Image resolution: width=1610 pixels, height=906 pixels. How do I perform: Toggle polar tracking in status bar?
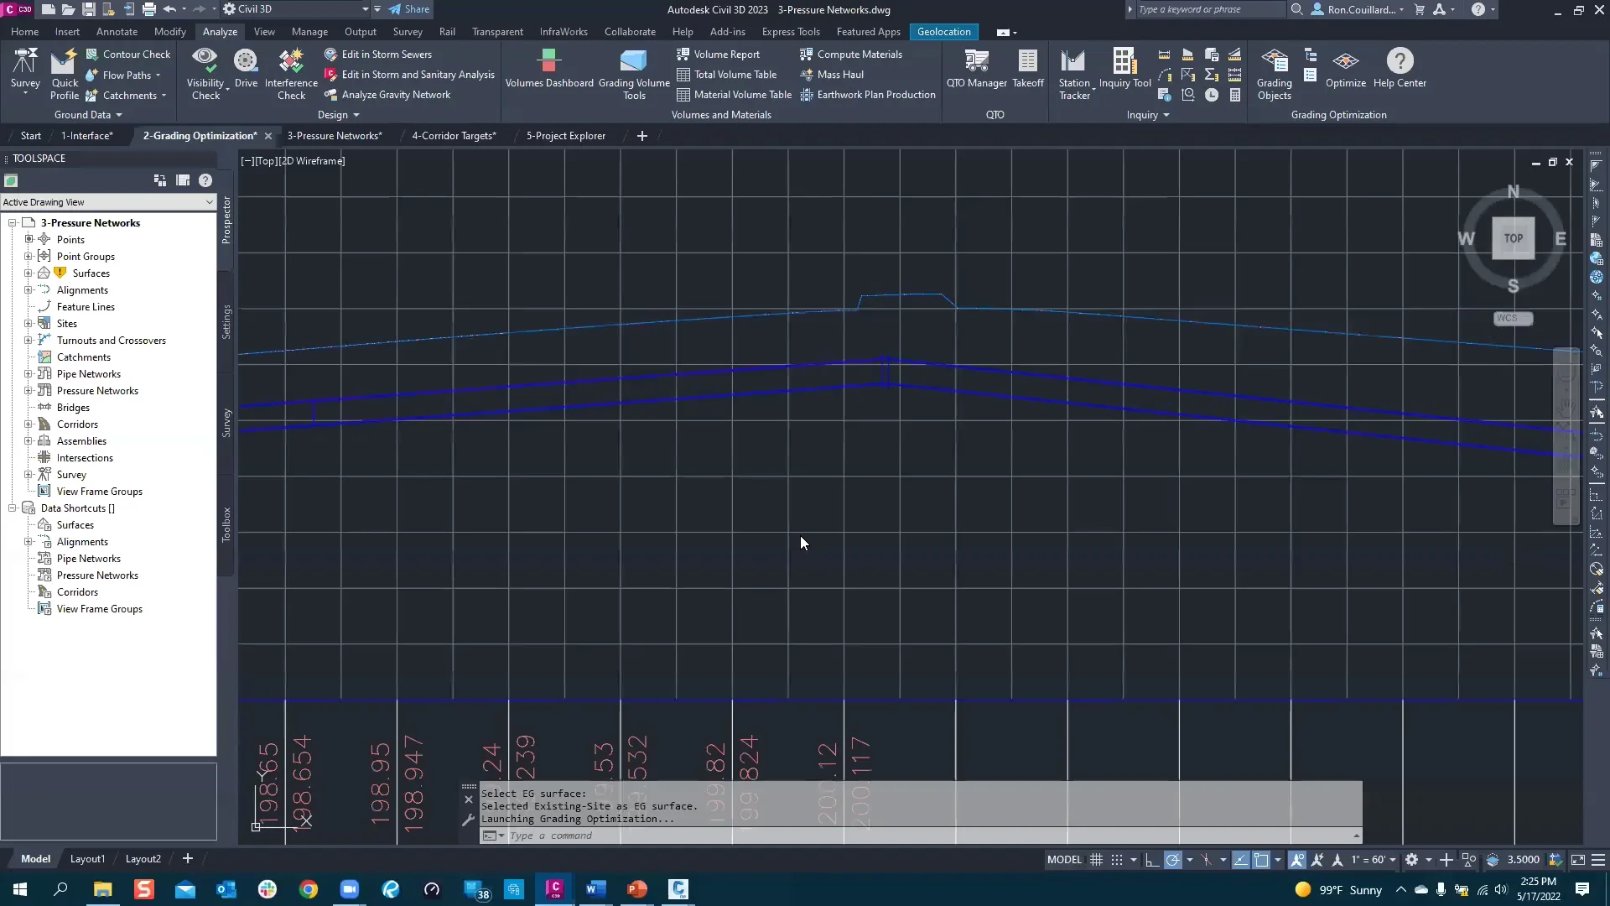click(1172, 860)
